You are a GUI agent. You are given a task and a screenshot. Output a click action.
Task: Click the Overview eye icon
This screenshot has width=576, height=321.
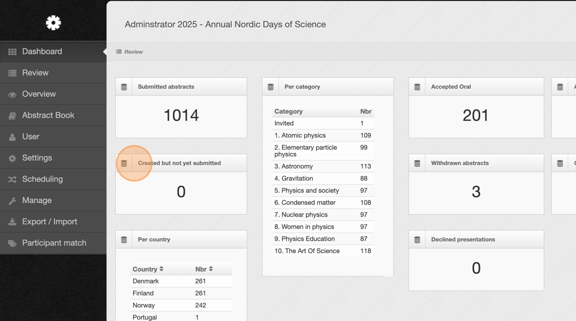(x=12, y=95)
